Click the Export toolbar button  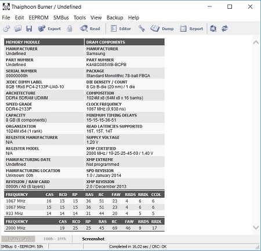point(49,28)
